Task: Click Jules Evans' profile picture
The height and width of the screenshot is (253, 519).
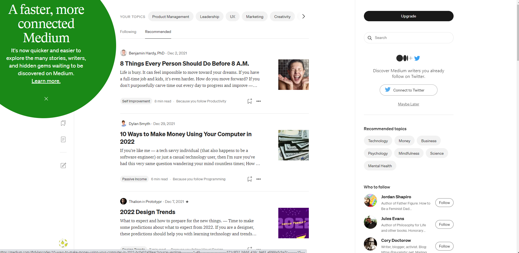Action: [x=370, y=222]
